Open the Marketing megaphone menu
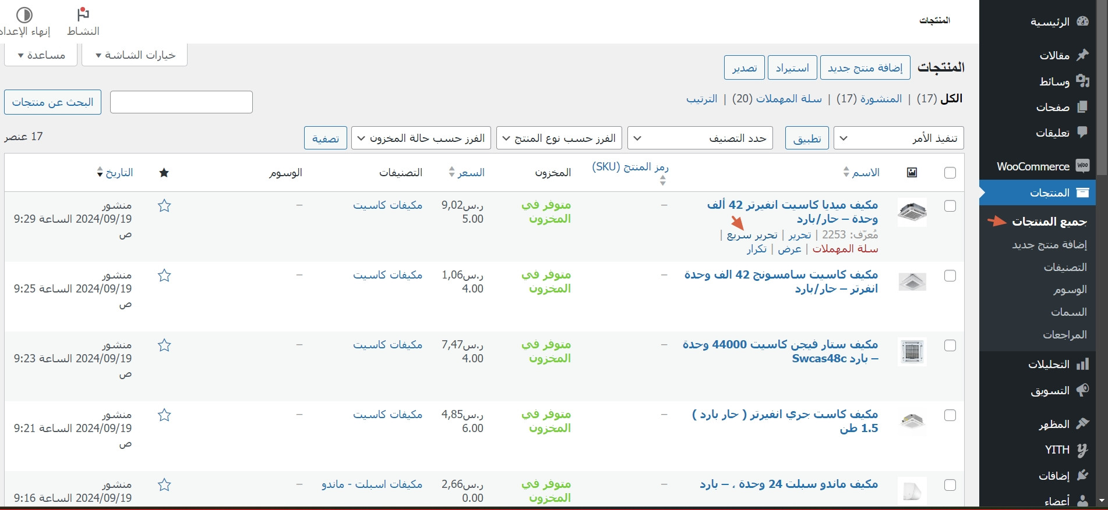 point(1082,390)
